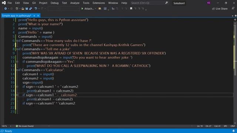Collapse the line 6 if block

click(17, 41)
